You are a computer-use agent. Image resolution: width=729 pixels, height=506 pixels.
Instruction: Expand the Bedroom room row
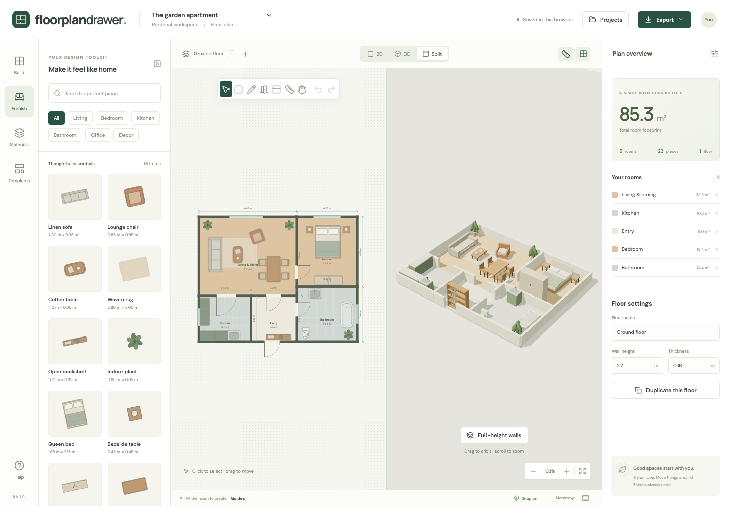665,249
